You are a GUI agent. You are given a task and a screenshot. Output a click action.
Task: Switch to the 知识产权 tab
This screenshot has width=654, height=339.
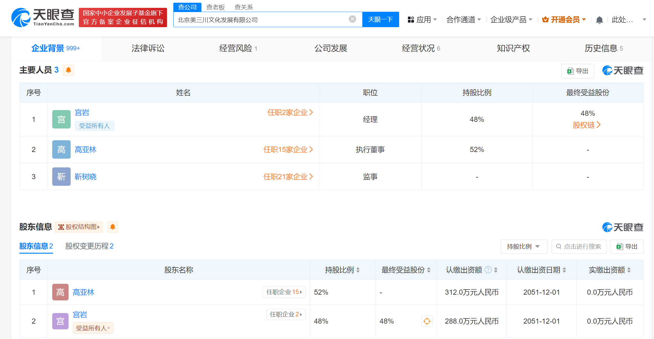[513, 48]
